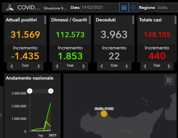
Task: Click previous arrow under Totale casi panel
Action: click(145, 66)
